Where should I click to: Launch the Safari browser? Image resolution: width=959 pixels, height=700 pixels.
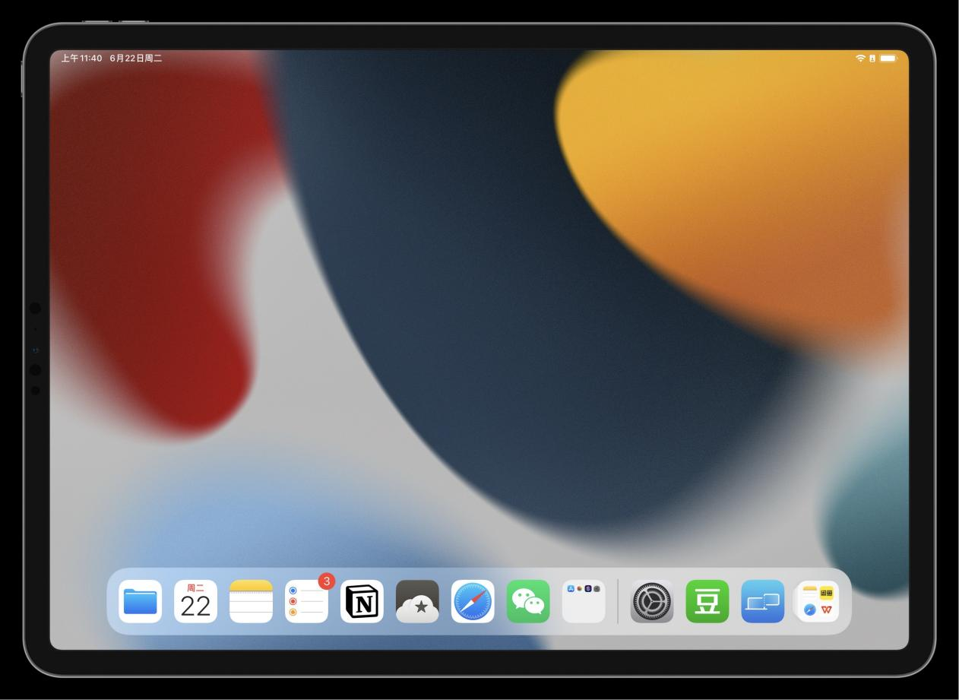click(473, 601)
